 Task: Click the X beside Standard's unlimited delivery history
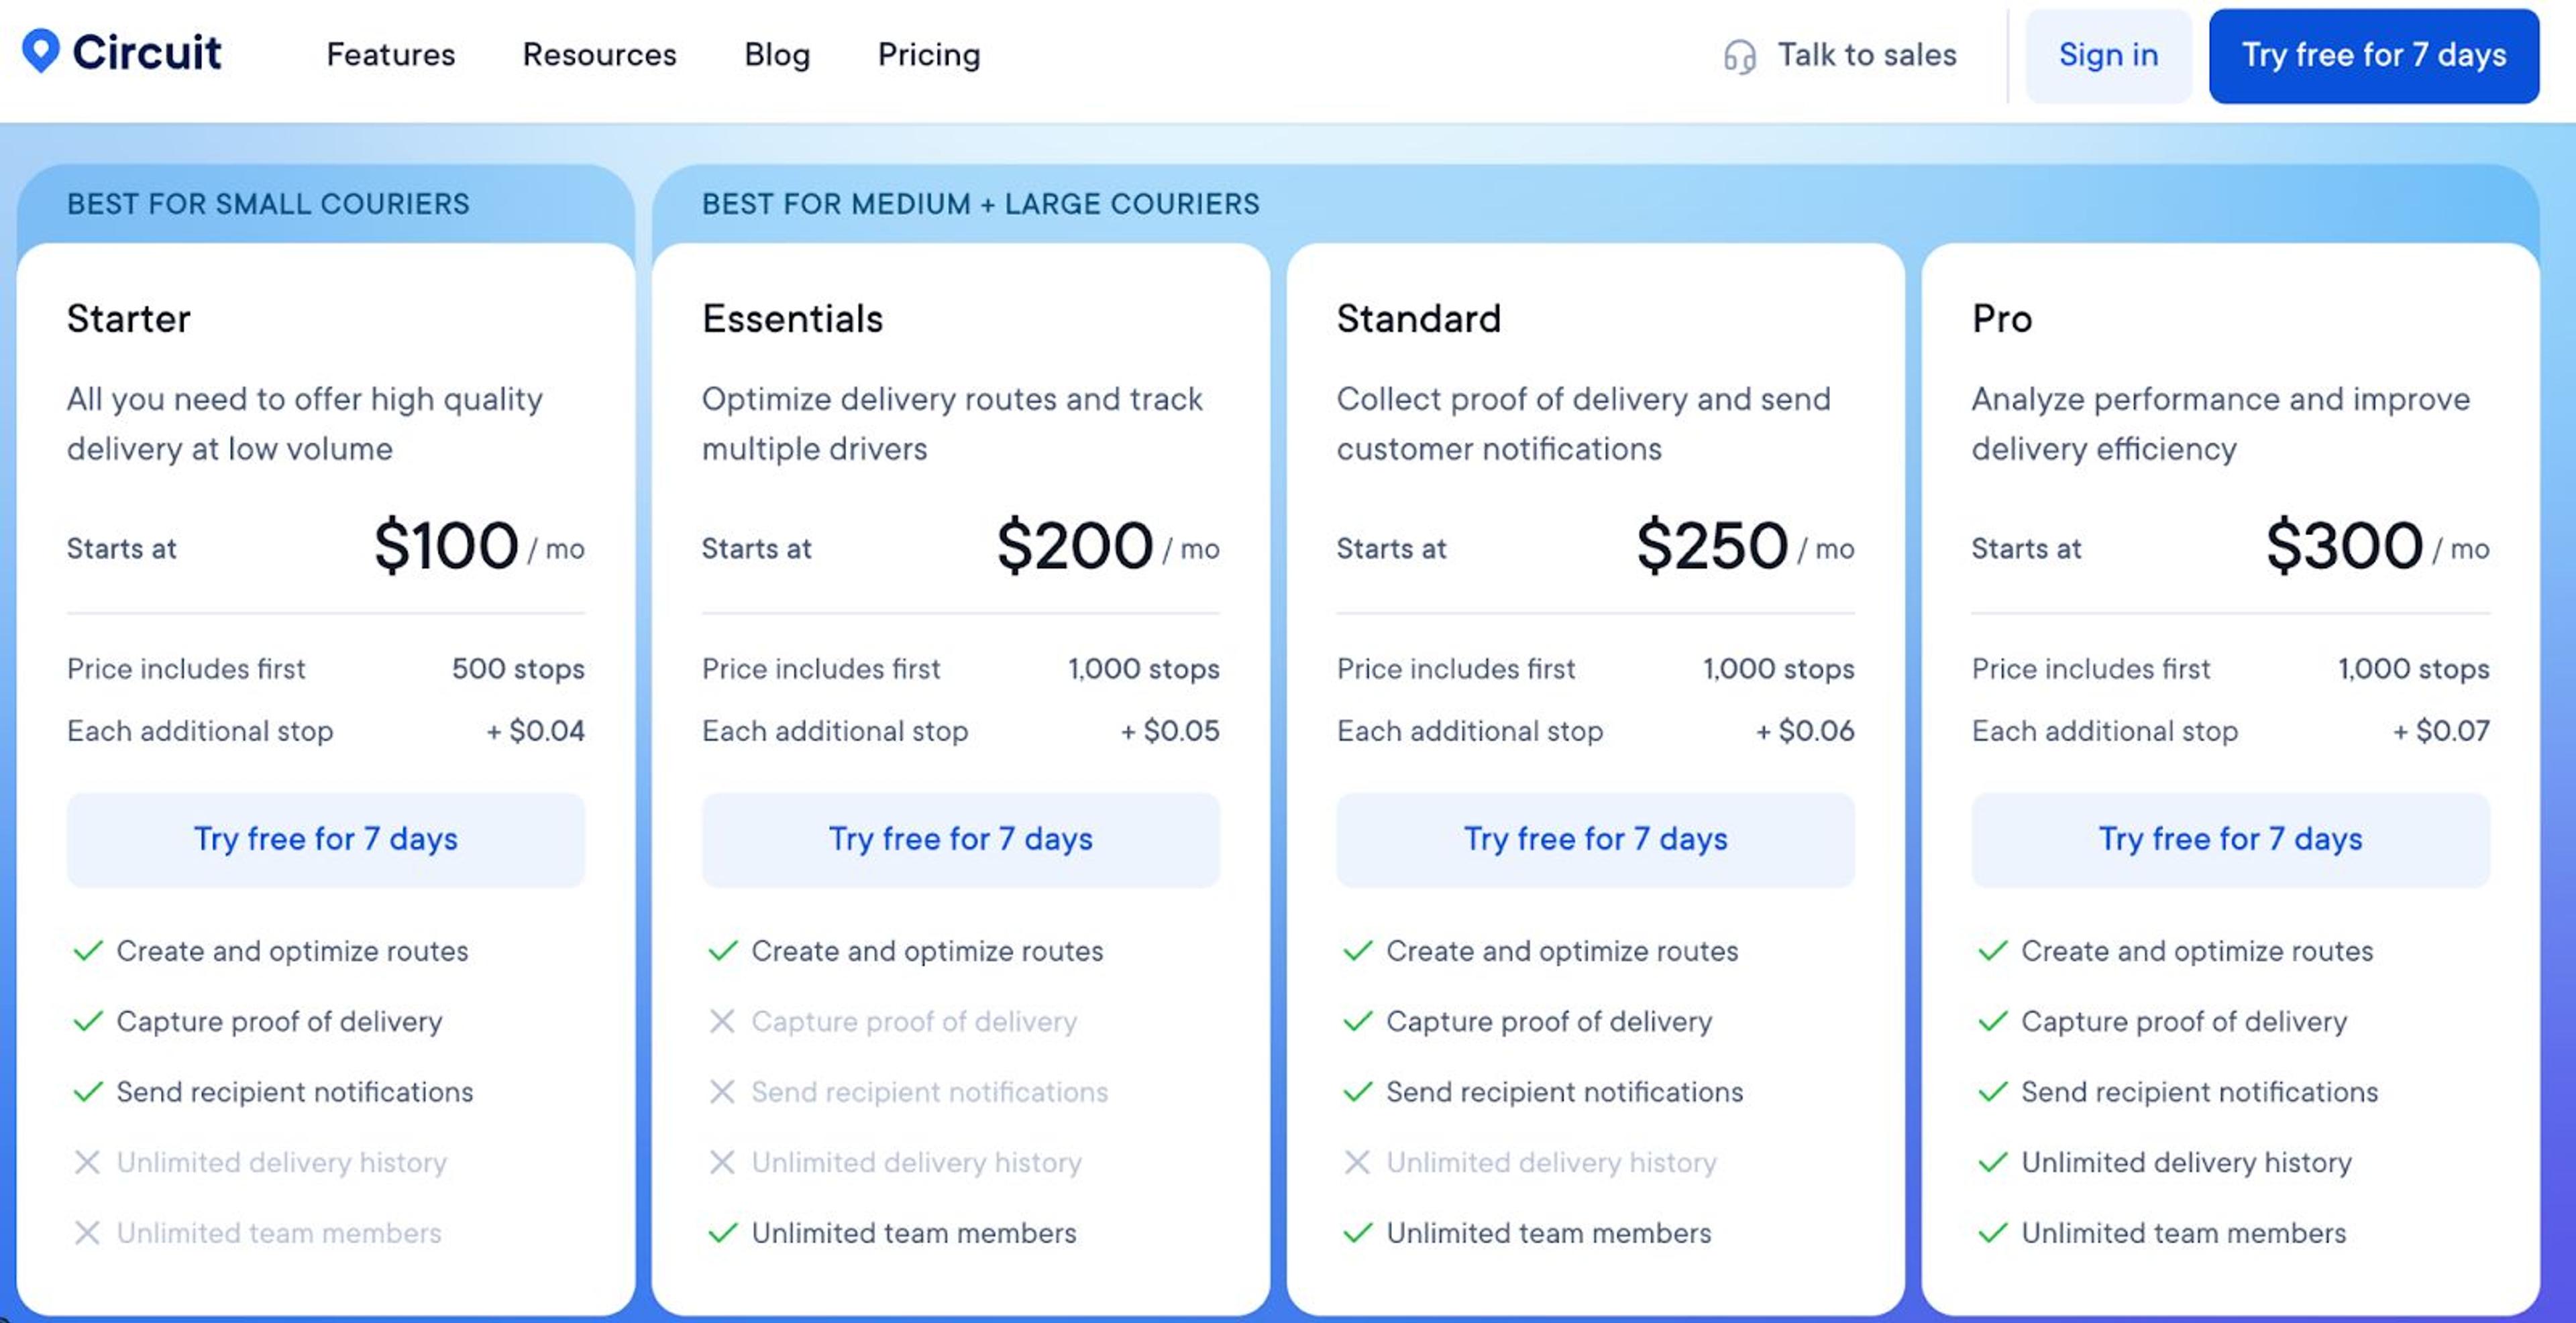pos(1357,1162)
